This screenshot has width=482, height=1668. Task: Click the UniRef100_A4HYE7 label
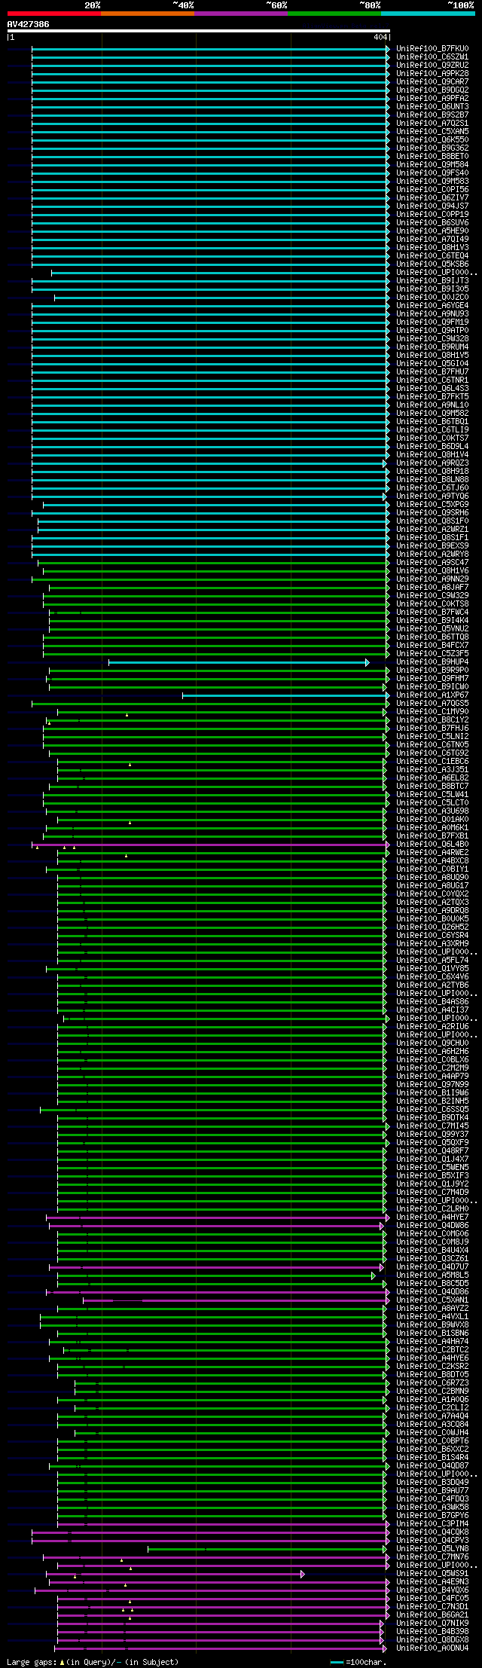click(x=432, y=1217)
